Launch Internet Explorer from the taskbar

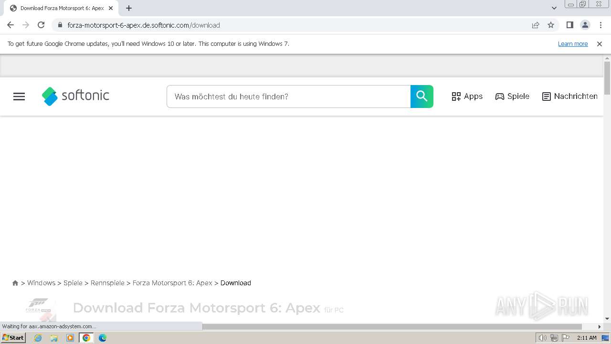pyautogui.click(x=38, y=338)
